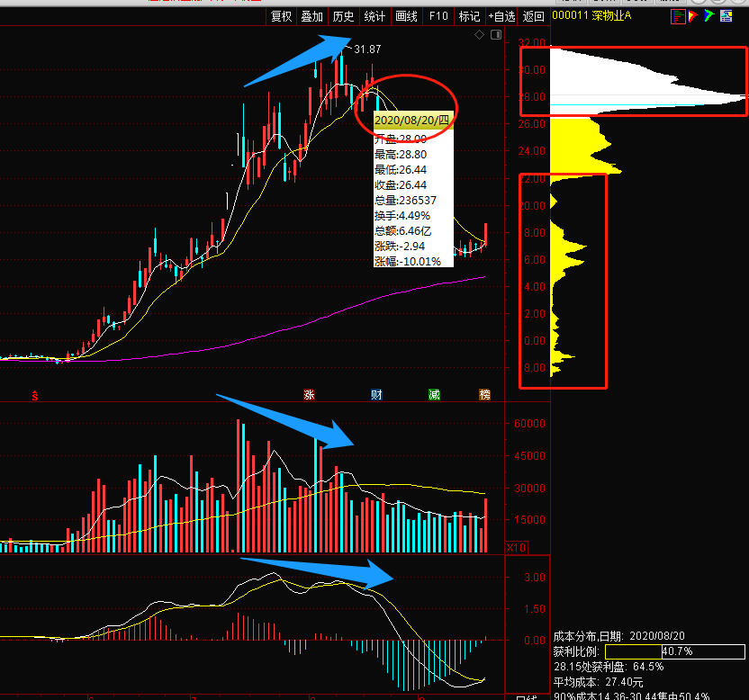Open the 画线 drawing tools menu
Screen dimensions: 749x700
[x=407, y=17]
